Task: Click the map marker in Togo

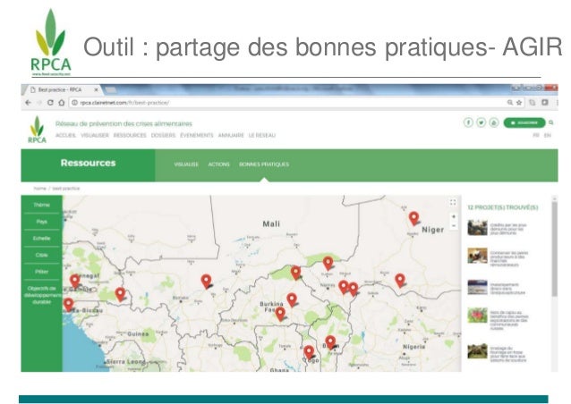Action: tap(309, 352)
